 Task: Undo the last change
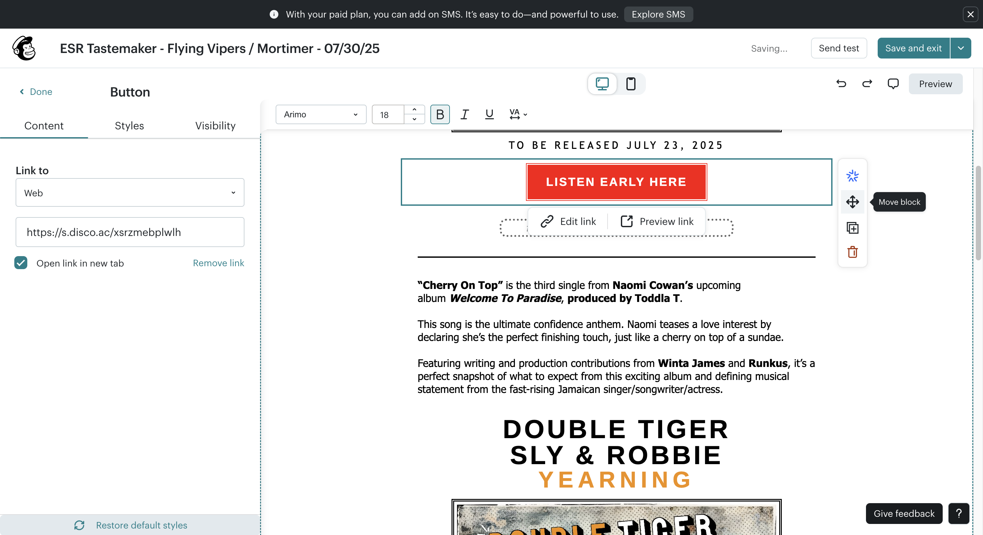pyautogui.click(x=841, y=84)
